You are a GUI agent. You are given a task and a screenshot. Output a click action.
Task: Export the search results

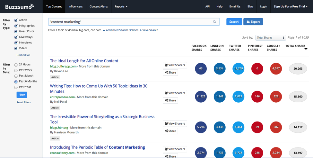coord(253,22)
